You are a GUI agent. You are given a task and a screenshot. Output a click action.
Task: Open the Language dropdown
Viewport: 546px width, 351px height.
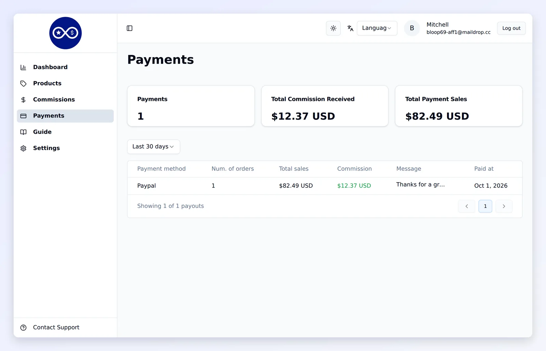377,28
